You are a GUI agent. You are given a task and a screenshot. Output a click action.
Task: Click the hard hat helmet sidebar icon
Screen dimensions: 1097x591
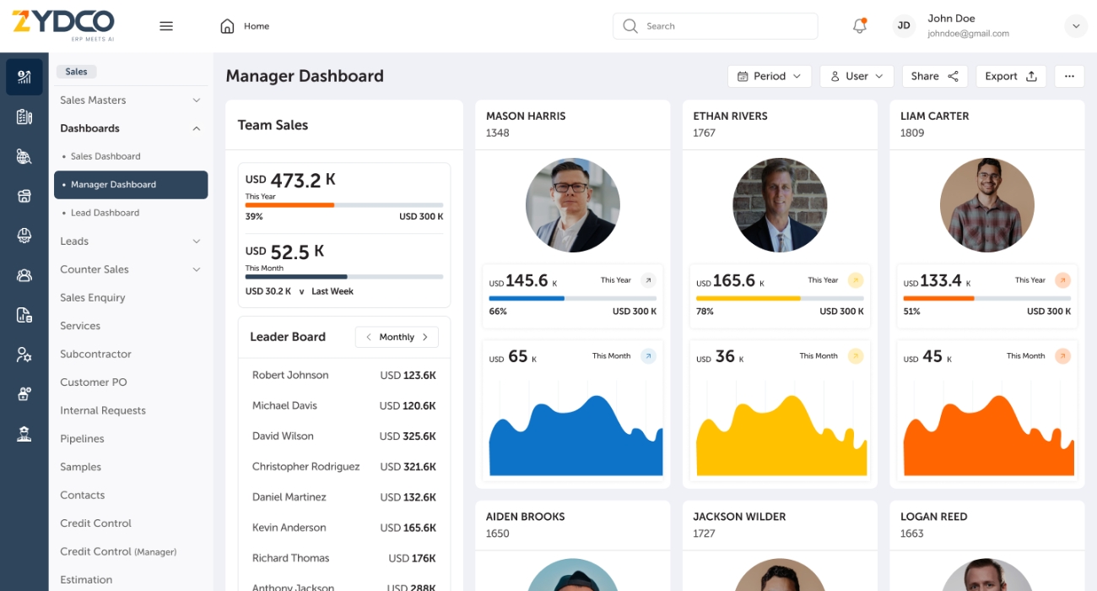[x=24, y=236]
